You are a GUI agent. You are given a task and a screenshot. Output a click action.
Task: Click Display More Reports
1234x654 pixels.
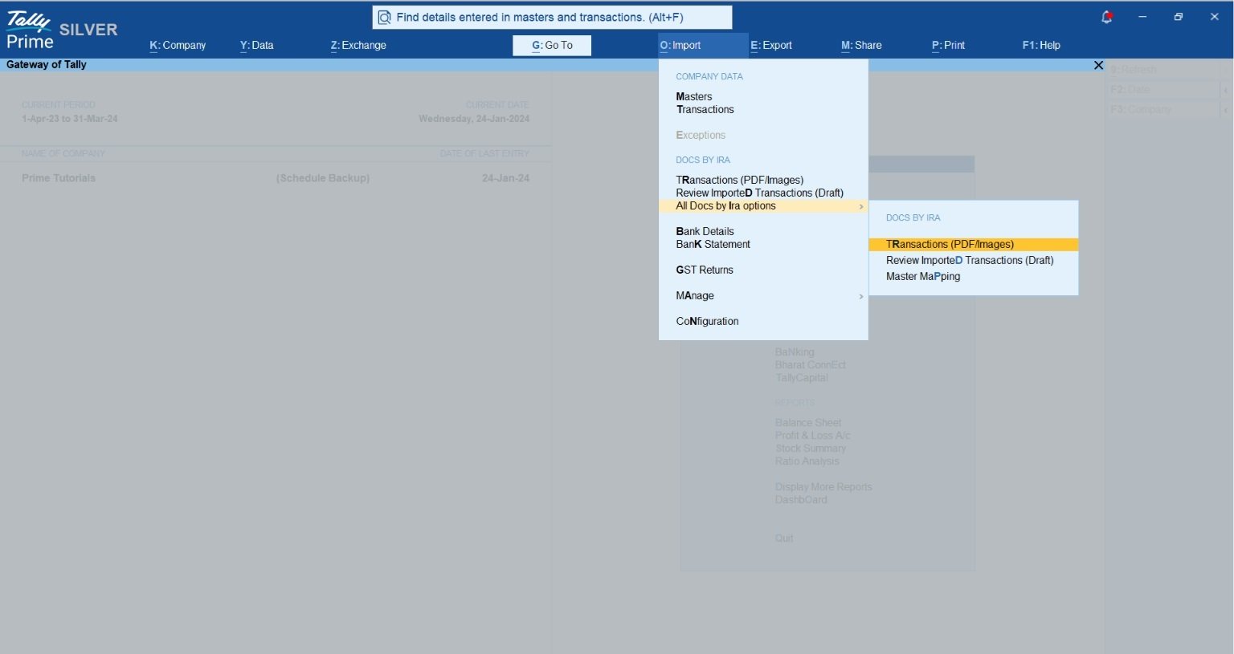coord(823,487)
